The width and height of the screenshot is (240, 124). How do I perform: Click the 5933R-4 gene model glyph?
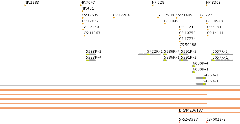coord(91,60)
